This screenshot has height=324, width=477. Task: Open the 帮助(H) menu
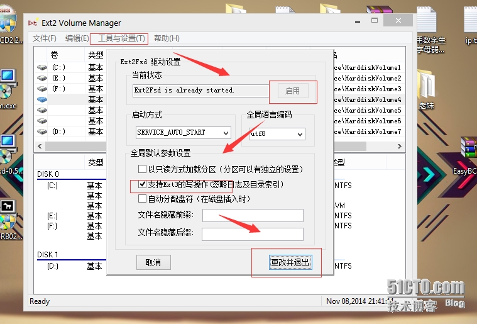click(167, 38)
